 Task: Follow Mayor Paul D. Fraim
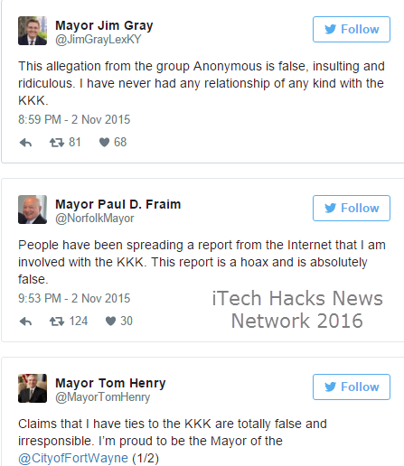(352, 209)
